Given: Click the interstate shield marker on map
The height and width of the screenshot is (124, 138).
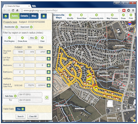Looking at the screenshot, I should 130,24.
